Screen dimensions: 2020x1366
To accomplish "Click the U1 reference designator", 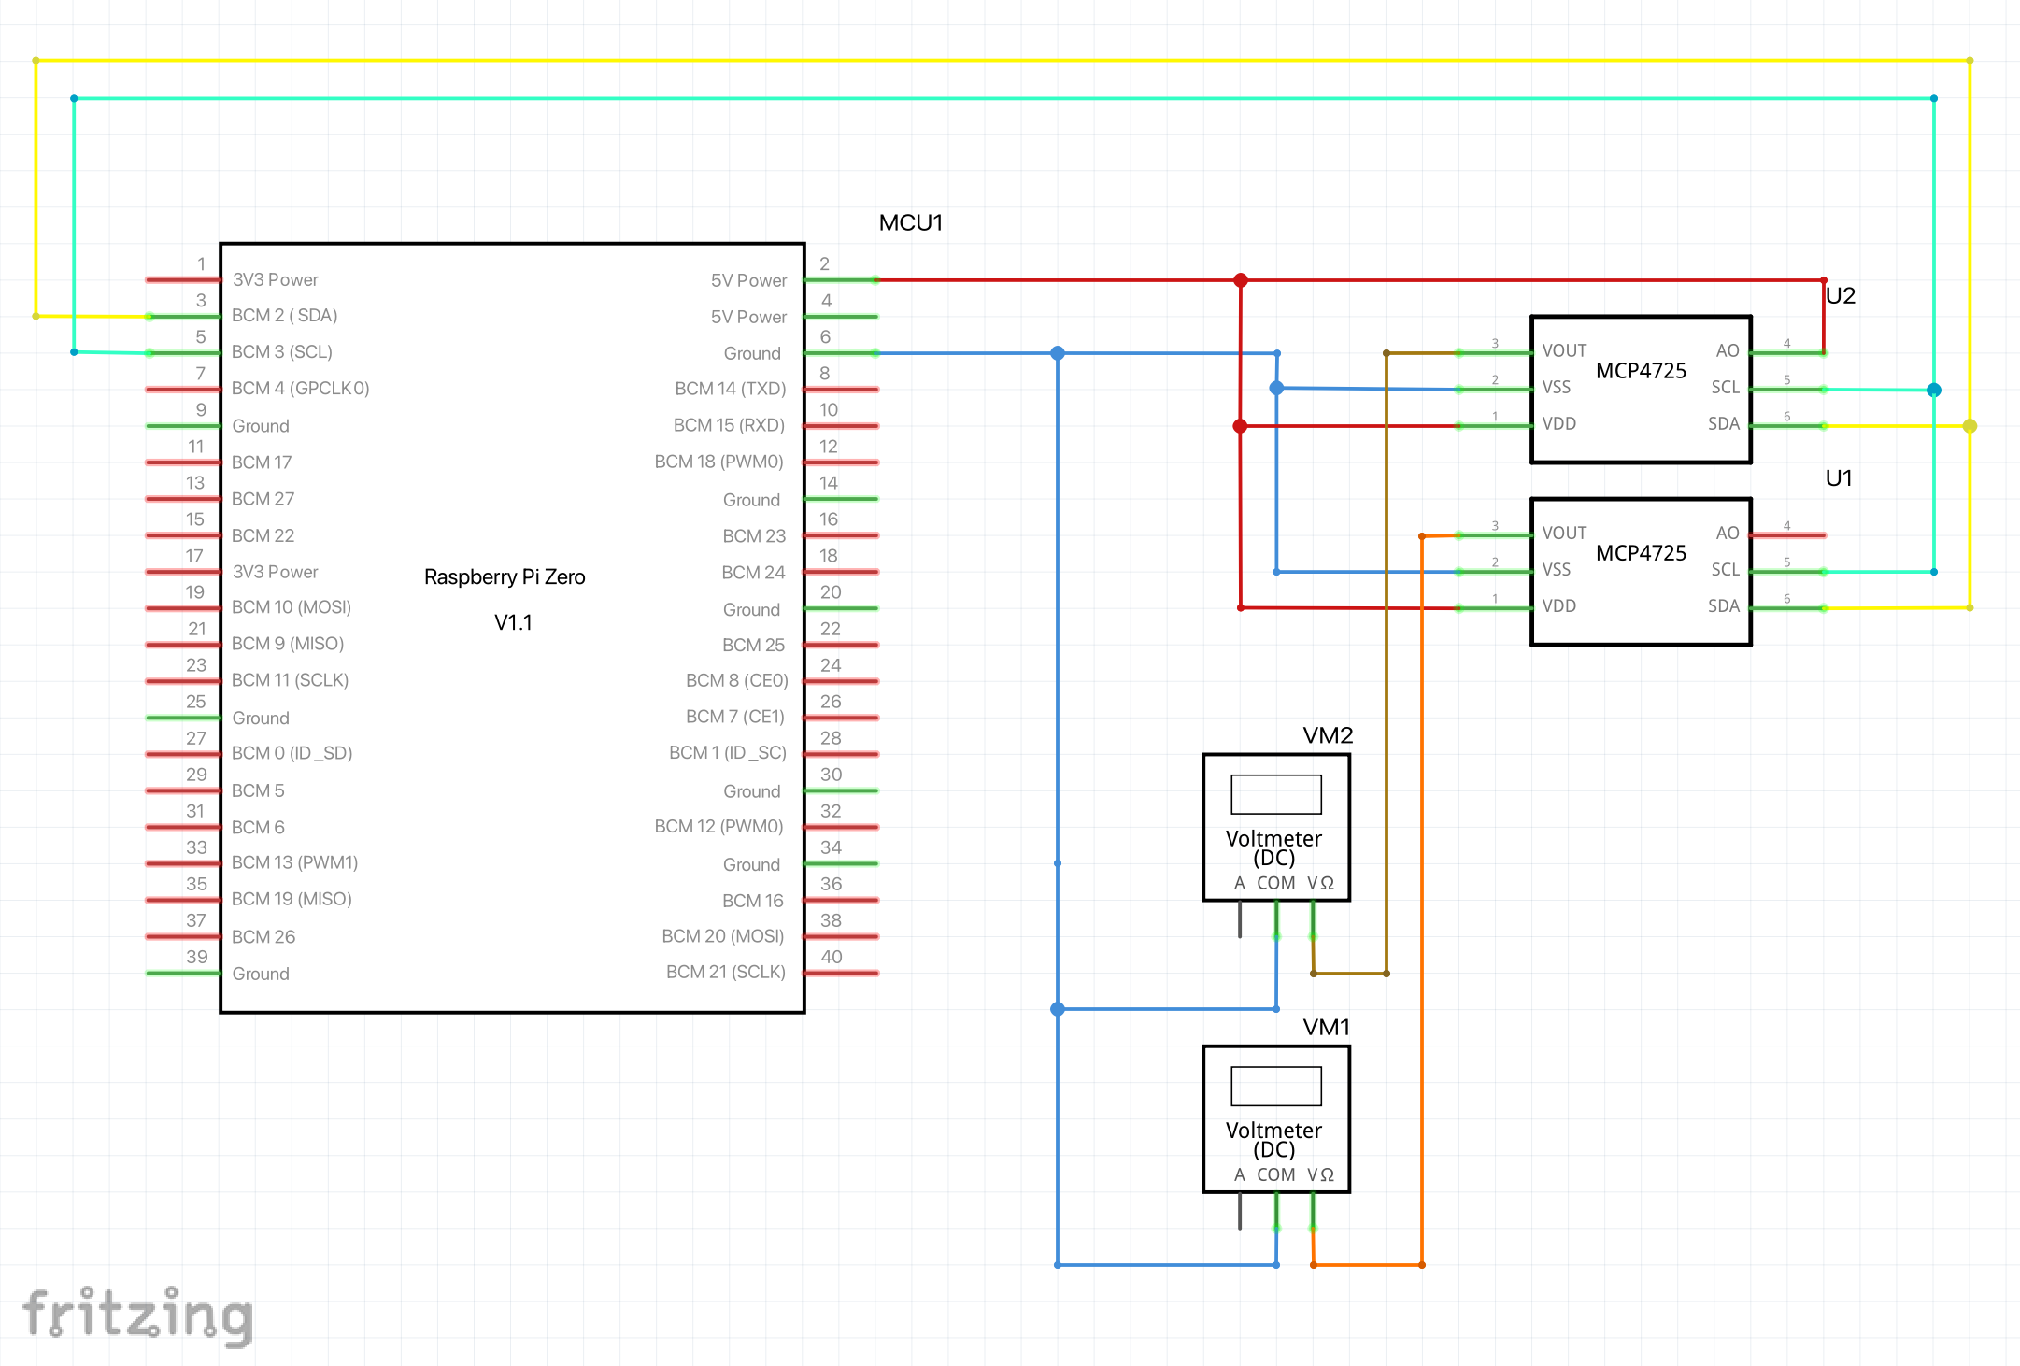I will 1838,478.
